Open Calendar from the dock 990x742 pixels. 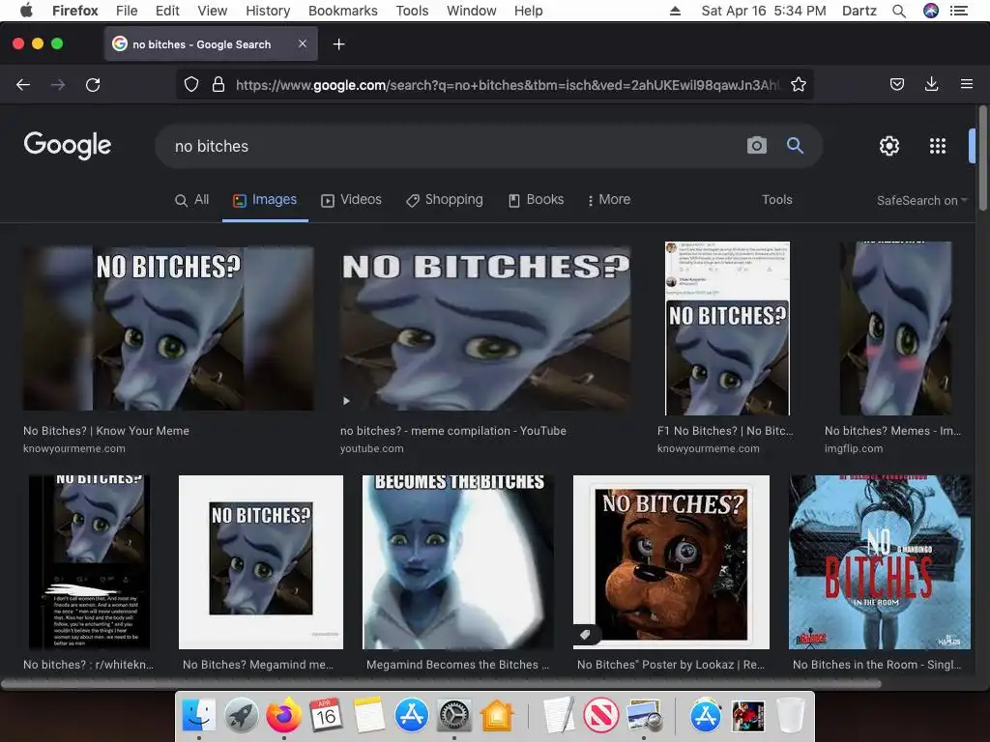click(326, 716)
